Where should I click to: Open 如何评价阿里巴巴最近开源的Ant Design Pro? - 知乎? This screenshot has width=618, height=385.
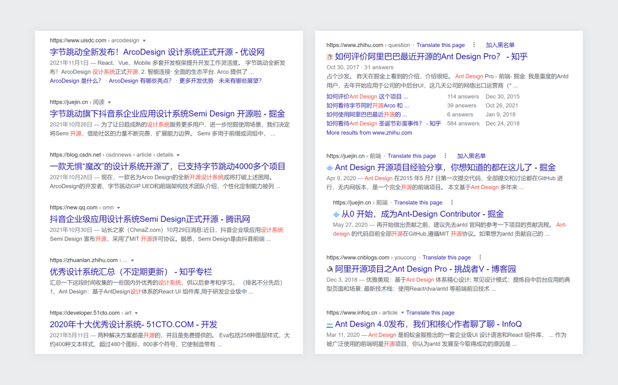tap(431, 56)
